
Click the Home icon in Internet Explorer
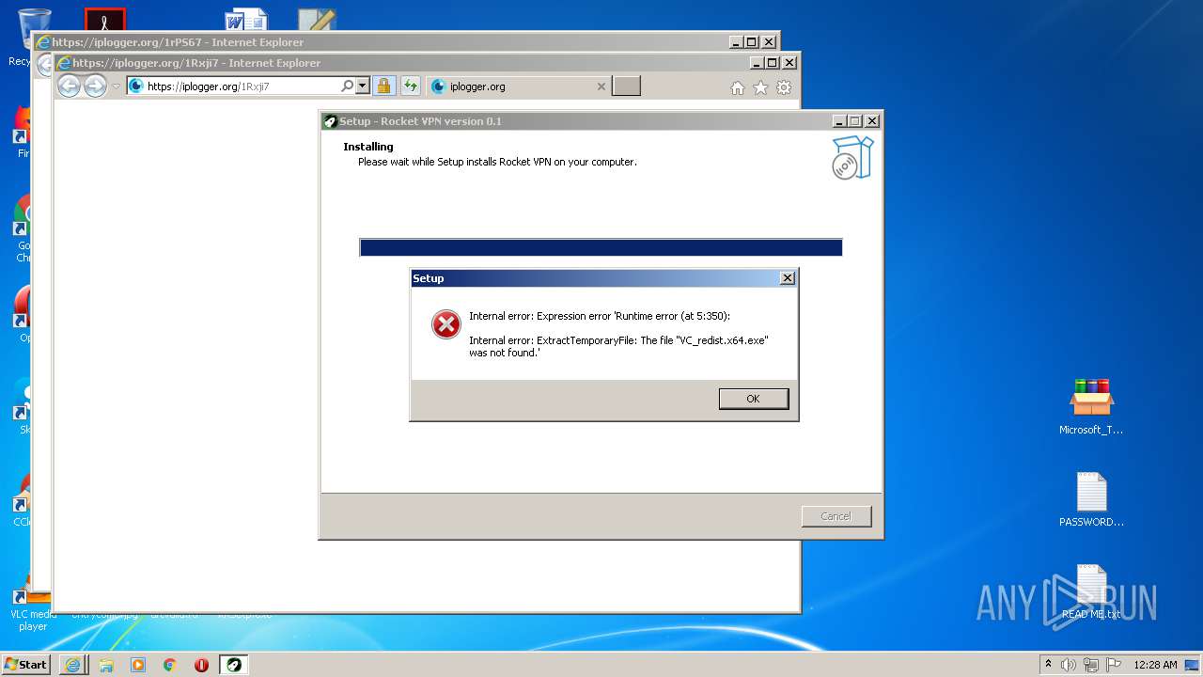click(738, 87)
